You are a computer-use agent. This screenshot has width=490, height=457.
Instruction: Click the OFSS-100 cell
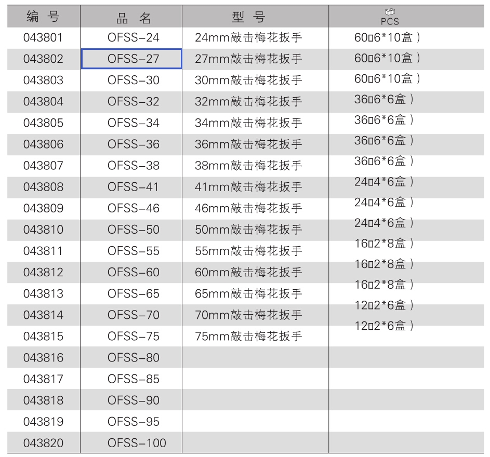point(137,443)
